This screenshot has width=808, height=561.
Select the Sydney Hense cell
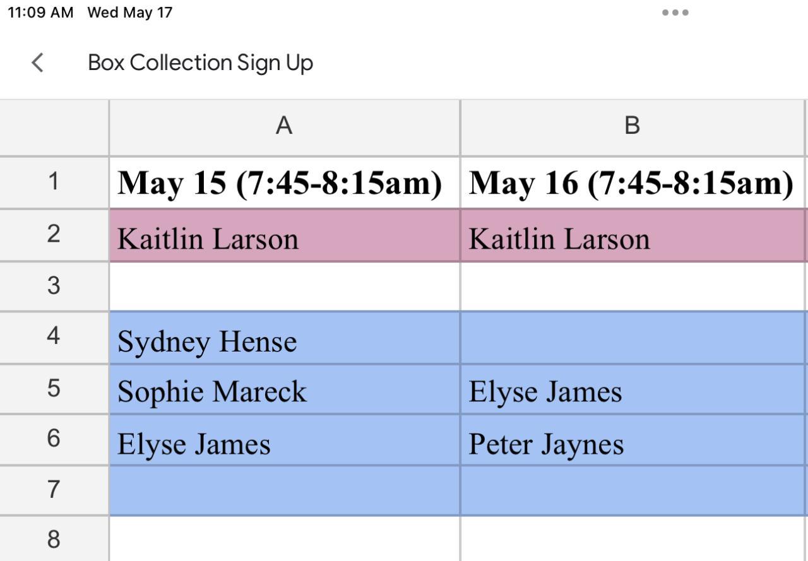[x=207, y=341]
